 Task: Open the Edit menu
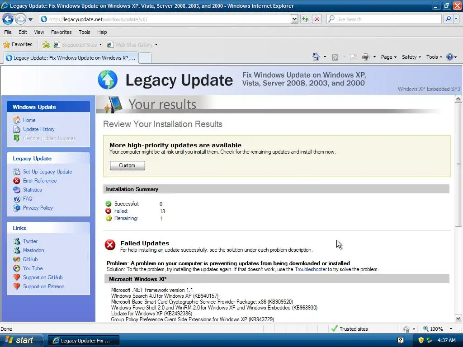pyautogui.click(x=23, y=32)
